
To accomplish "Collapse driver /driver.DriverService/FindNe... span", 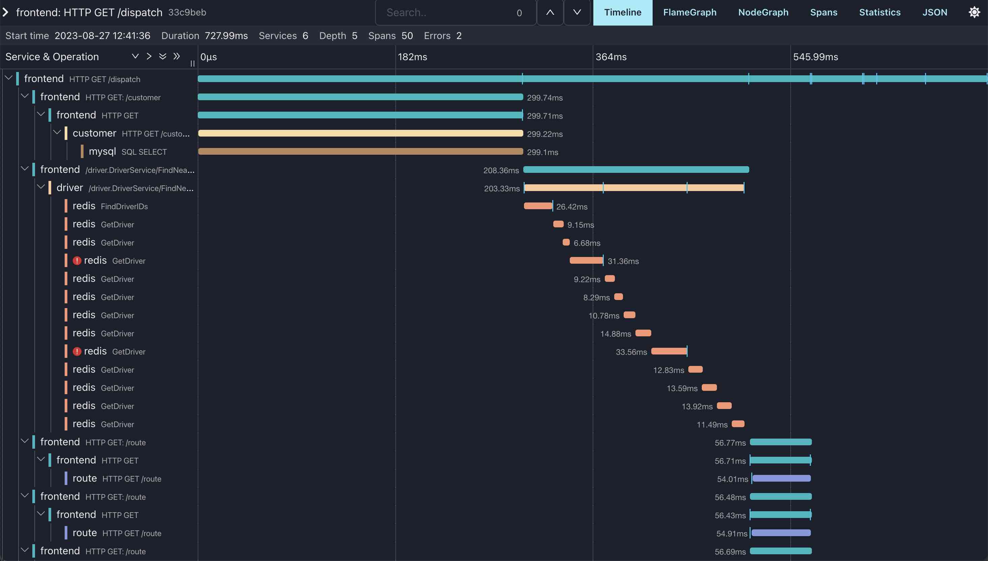I will point(41,187).
